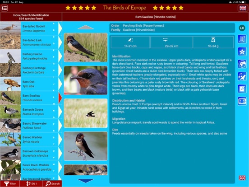Check battery status in iPad status bar
249x187 pixels.
coord(240,2)
